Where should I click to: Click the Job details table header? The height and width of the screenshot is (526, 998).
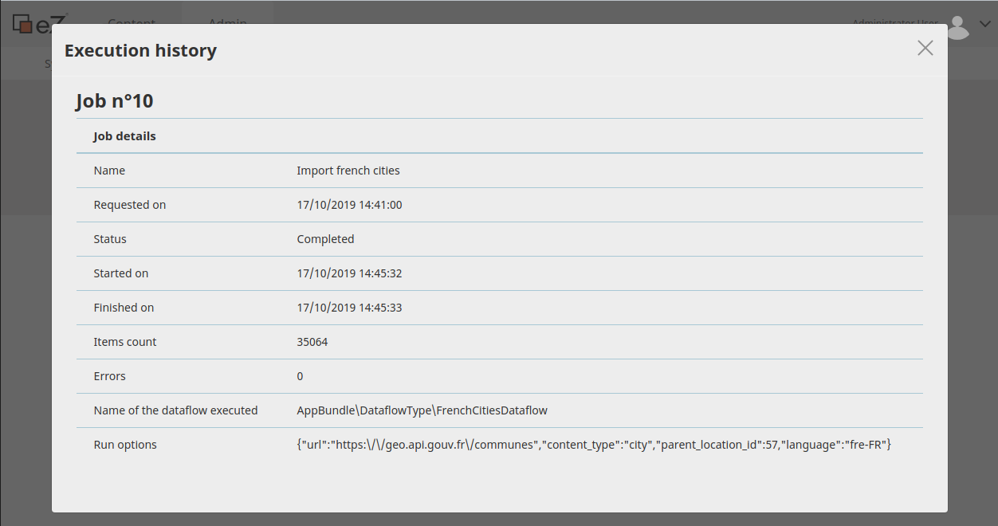pos(124,136)
